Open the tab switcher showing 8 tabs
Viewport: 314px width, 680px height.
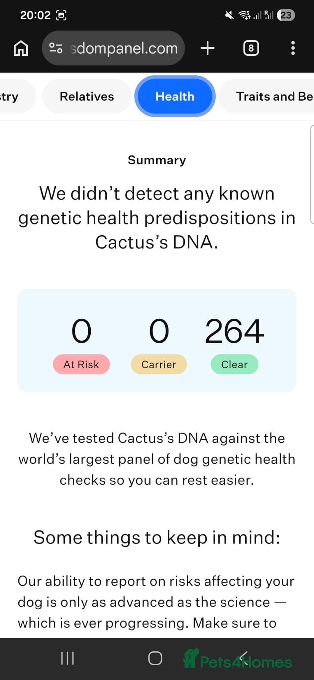(x=251, y=48)
